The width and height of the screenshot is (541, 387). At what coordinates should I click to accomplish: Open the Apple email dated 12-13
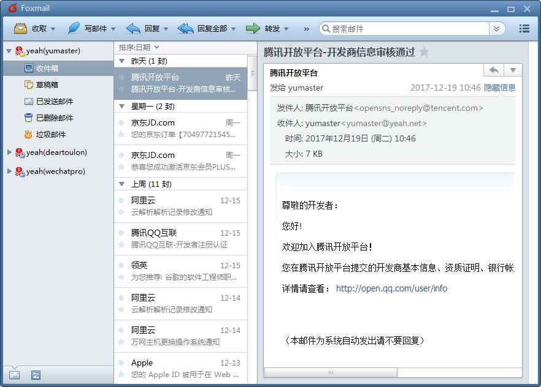[x=180, y=369]
